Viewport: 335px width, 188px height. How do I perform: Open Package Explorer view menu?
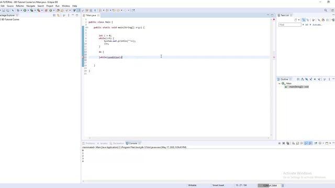(69, 15)
